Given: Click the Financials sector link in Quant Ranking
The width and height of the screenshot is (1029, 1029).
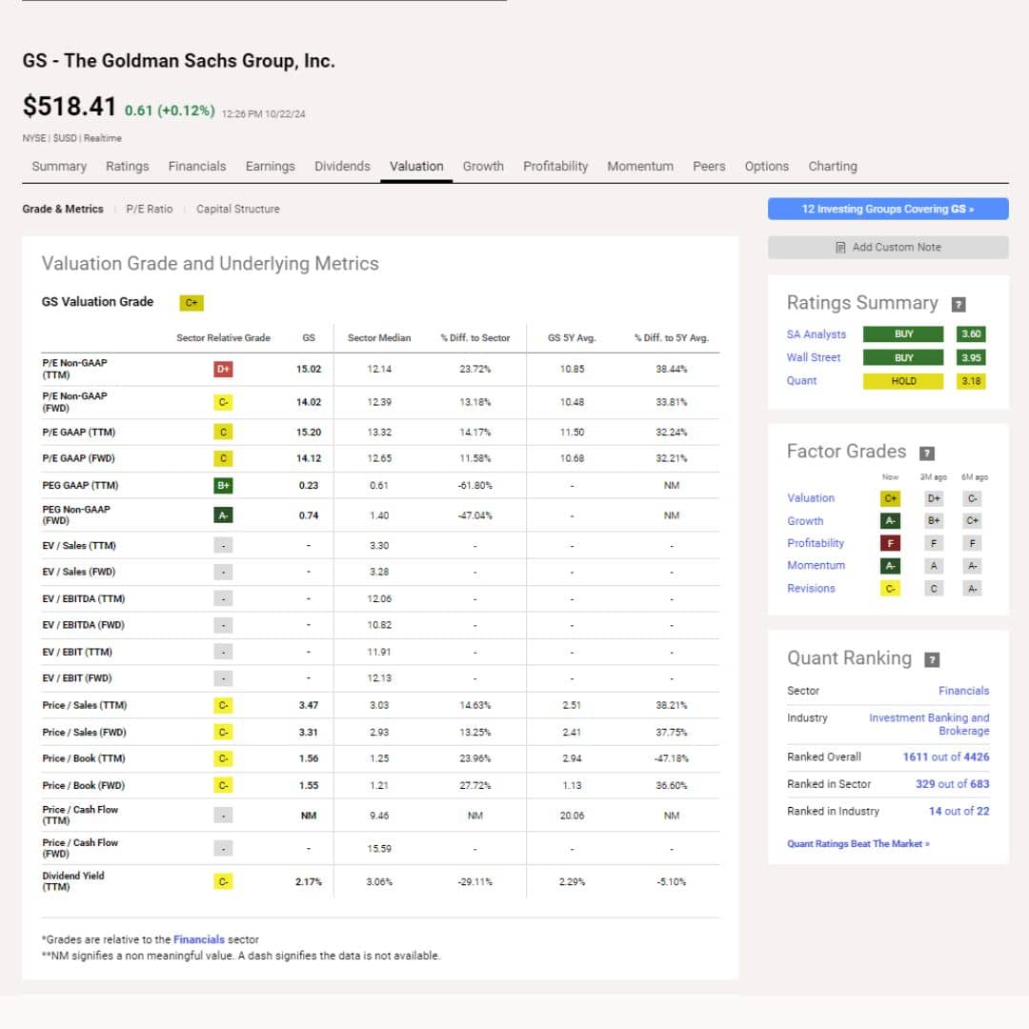Looking at the screenshot, I should coord(963,691).
